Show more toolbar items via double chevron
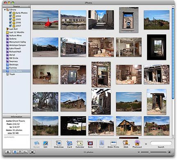 click(x=146, y=144)
